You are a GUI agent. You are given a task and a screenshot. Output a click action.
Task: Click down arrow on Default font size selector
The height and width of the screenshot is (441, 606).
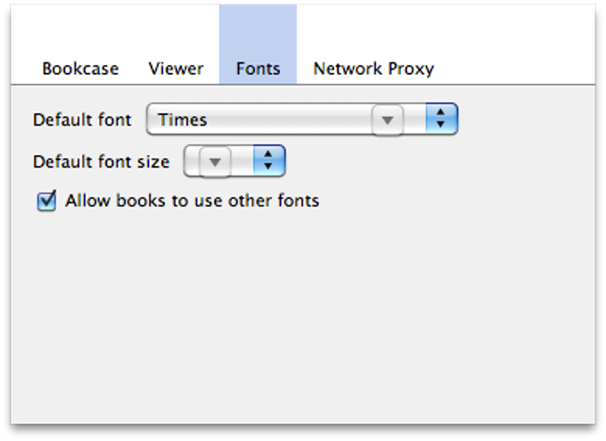tap(269, 167)
